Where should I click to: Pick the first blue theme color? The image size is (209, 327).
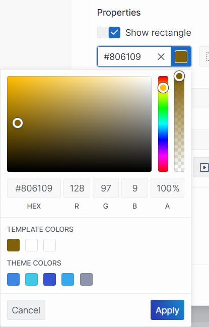pyautogui.click(x=13, y=279)
